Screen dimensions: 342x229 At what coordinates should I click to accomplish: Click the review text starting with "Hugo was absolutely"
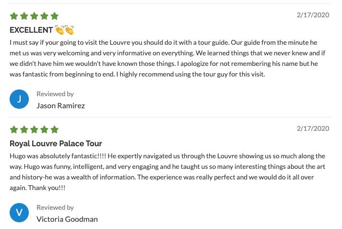click(167, 172)
